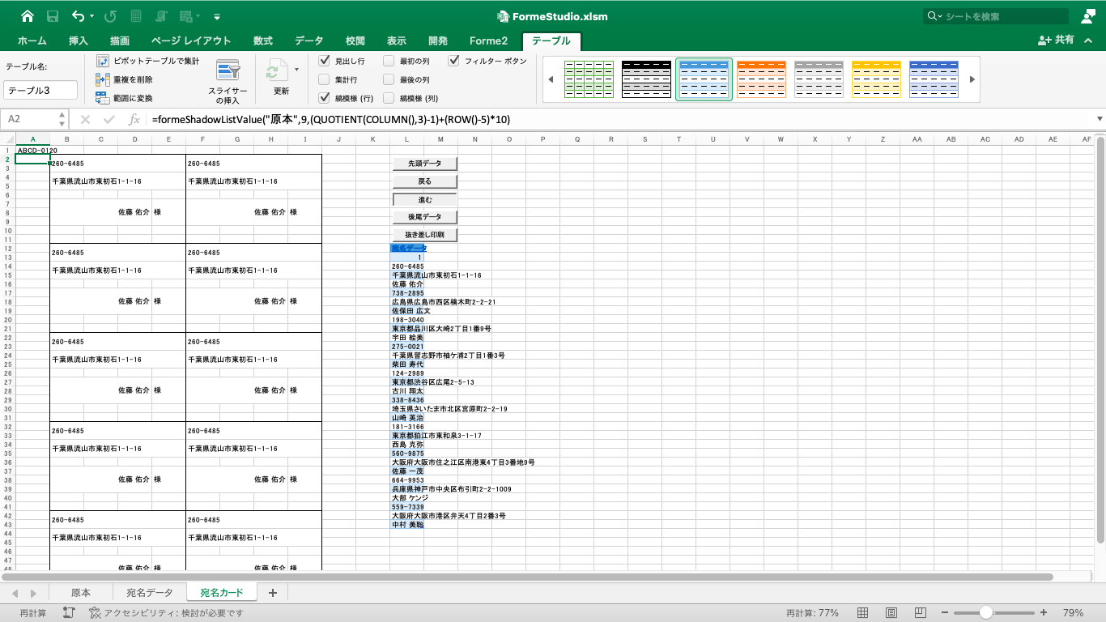Switch to the 宛名データ sheet tab
The image size is (1106, 622).
pos(150,593)
